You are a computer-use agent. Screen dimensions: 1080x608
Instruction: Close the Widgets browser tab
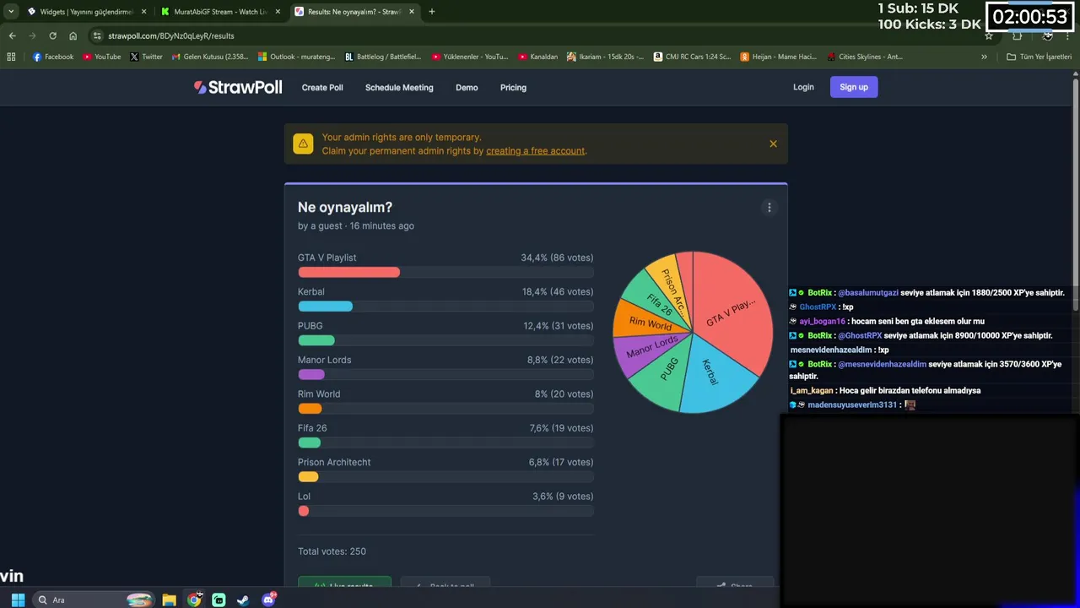(143, 12)
